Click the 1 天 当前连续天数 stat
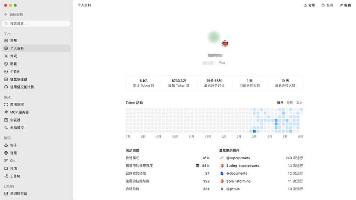The width and height of the screenshot is (356, 200). (250, 83)
